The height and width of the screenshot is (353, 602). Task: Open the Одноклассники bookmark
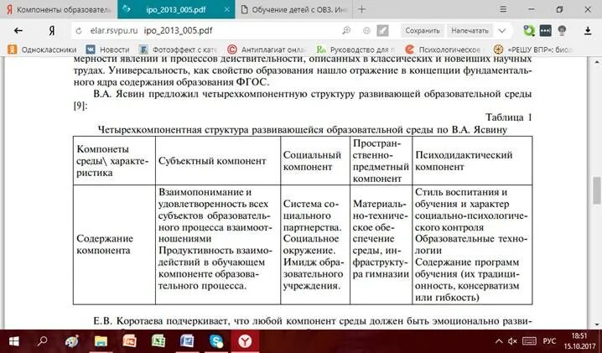[x=42, y=49]
